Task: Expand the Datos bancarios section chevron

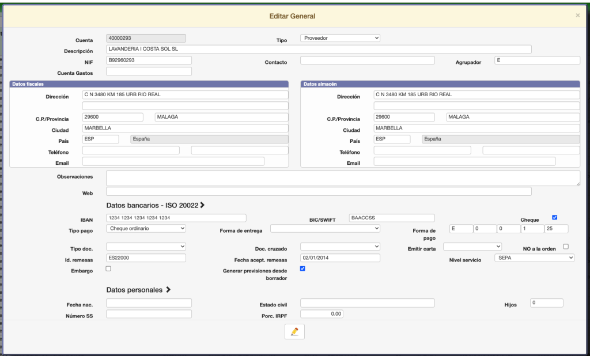Action: [202, 205]
